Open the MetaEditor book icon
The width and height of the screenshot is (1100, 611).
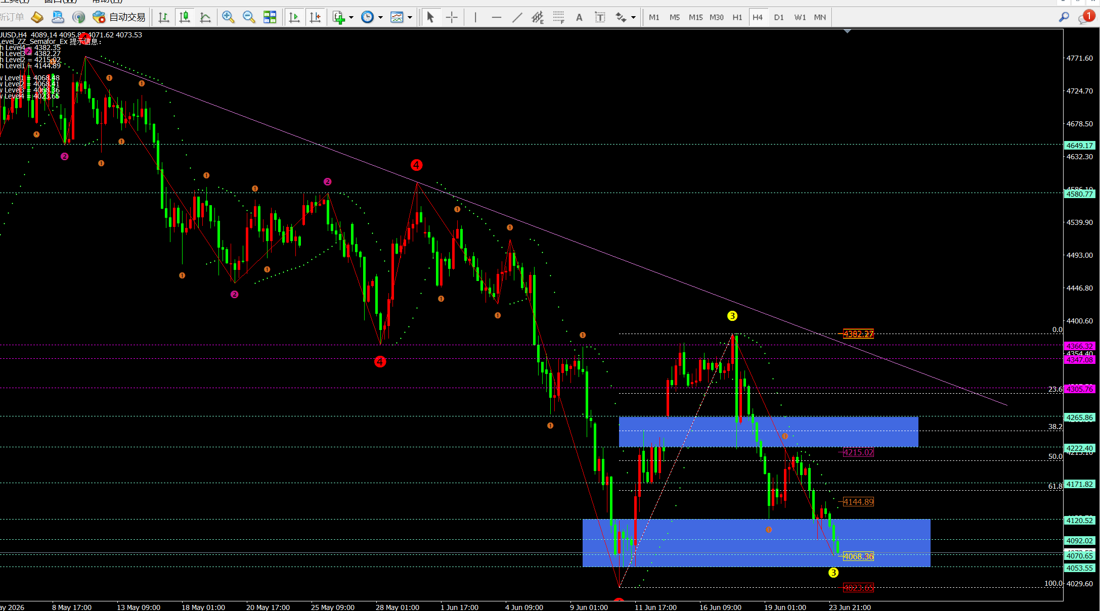(x=37, y=17)
